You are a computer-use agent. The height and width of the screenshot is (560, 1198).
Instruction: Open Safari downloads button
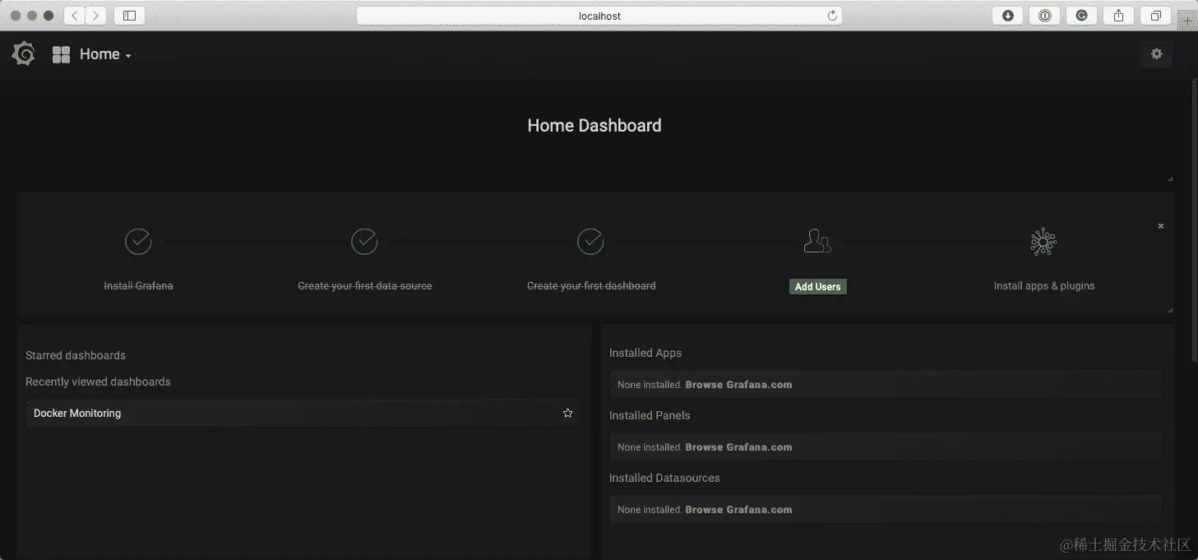point(1007,16)
